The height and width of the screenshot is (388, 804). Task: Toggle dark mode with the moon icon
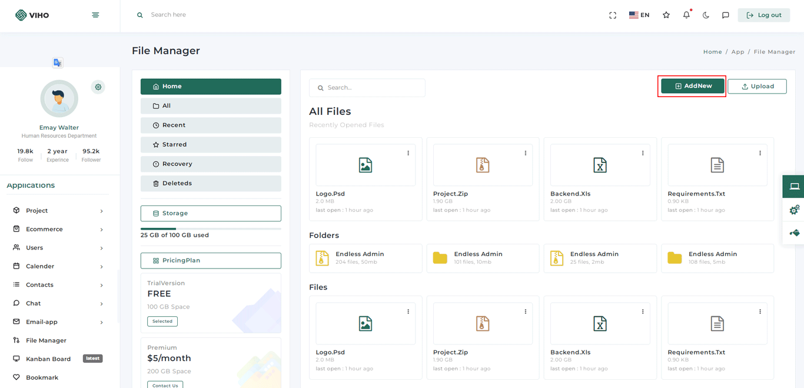706,15
